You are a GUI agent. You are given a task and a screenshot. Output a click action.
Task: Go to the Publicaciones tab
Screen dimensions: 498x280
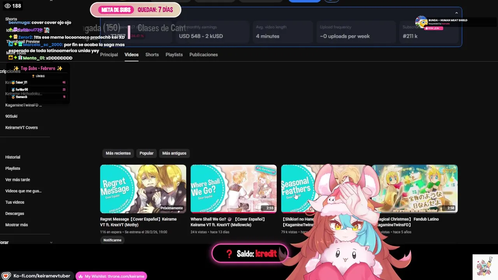point(203,55)
